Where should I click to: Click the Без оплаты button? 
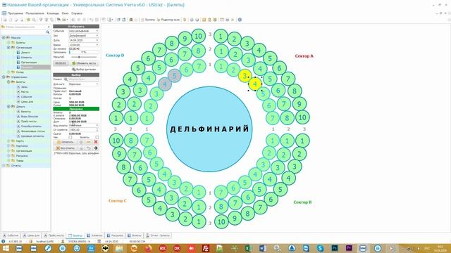tap(66, 148)
